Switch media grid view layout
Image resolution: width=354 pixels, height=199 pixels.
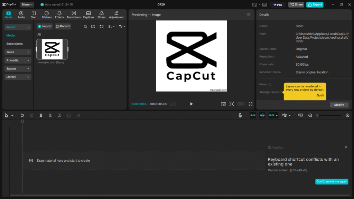(x=102, y=27)
